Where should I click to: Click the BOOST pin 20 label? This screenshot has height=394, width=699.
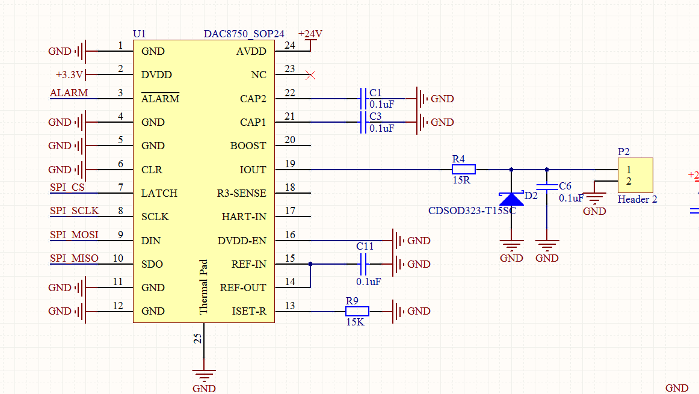248,146
